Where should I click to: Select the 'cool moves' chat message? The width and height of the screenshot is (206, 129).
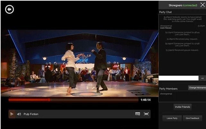pos(166,28)
